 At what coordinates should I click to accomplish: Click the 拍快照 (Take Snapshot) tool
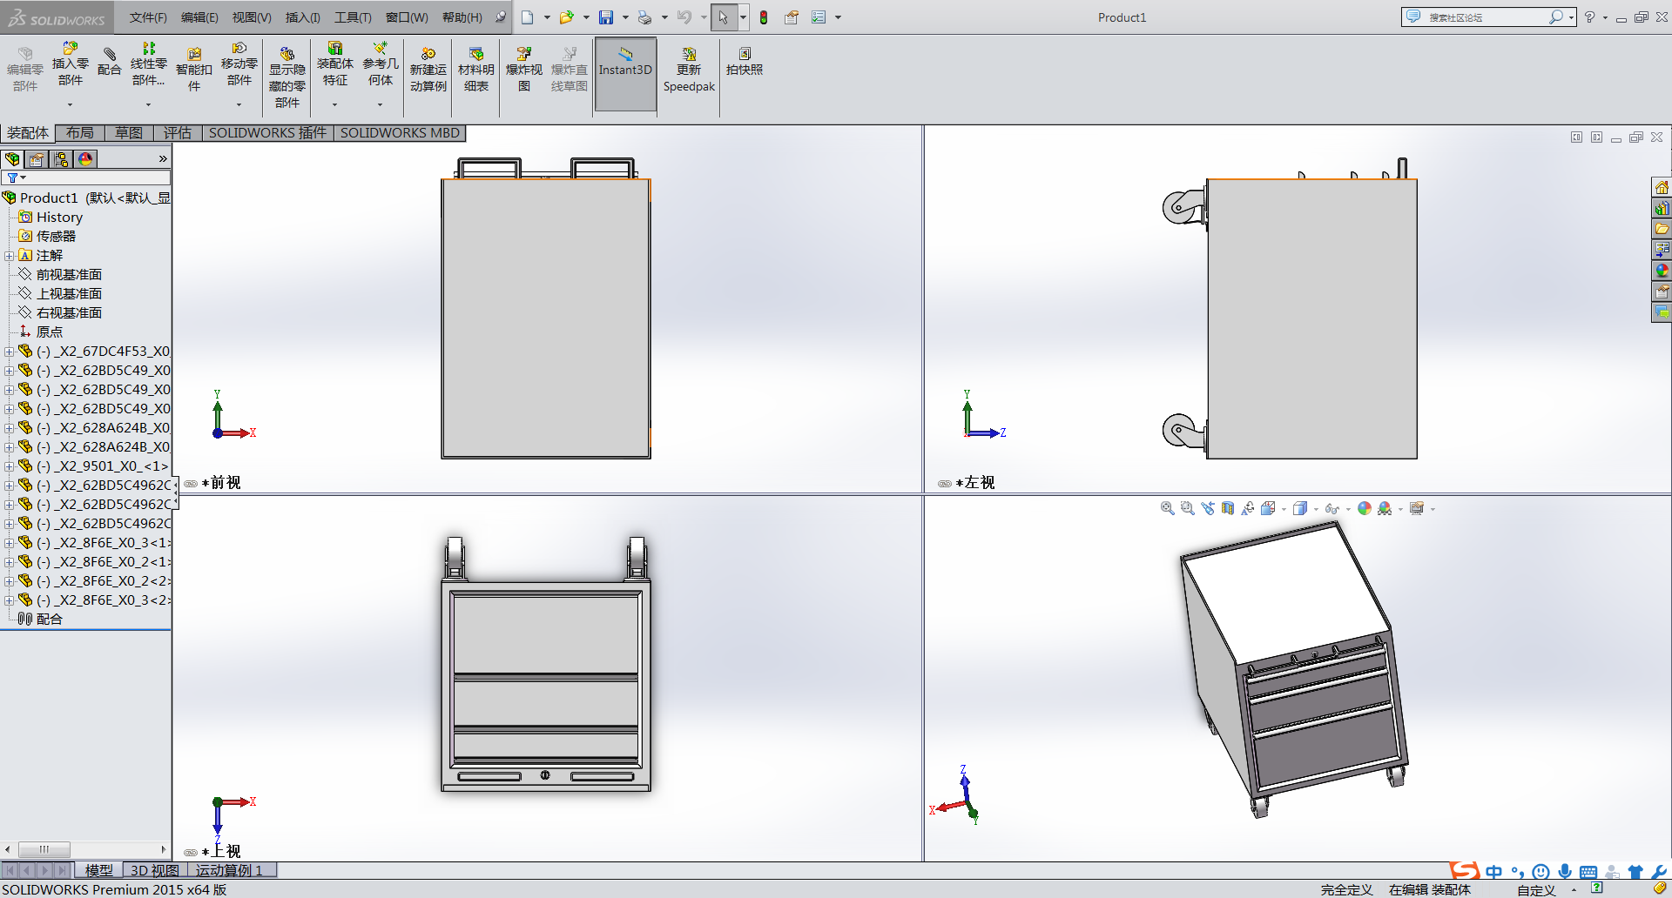click(745, 62)
